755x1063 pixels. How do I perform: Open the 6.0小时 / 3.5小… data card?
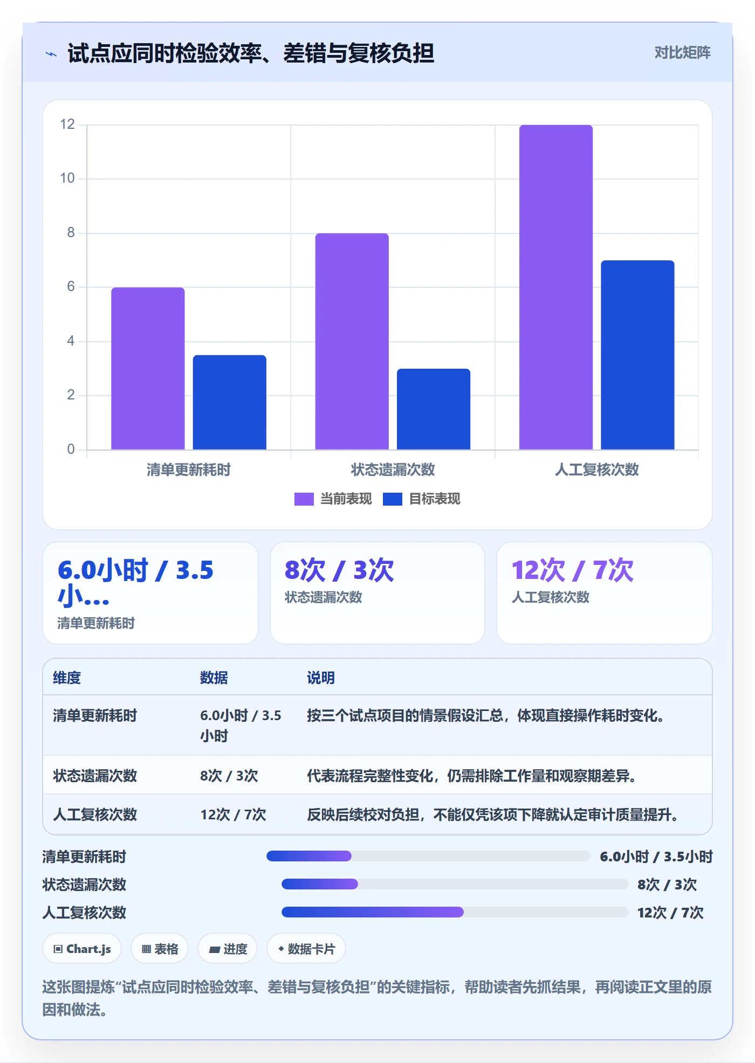[150, 593]
